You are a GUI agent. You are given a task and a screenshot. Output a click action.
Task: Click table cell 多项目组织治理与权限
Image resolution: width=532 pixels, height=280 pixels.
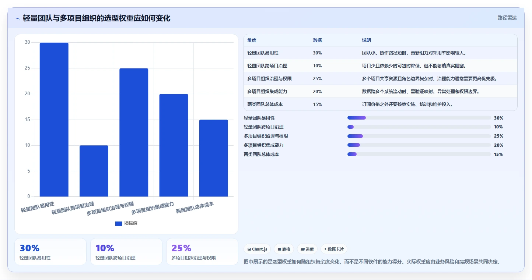[269, 79]
